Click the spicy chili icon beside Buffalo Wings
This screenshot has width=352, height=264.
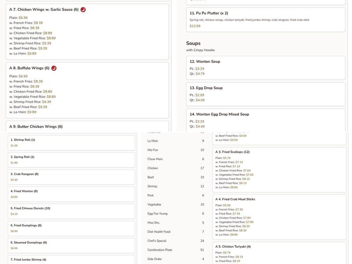click(54, 68)
